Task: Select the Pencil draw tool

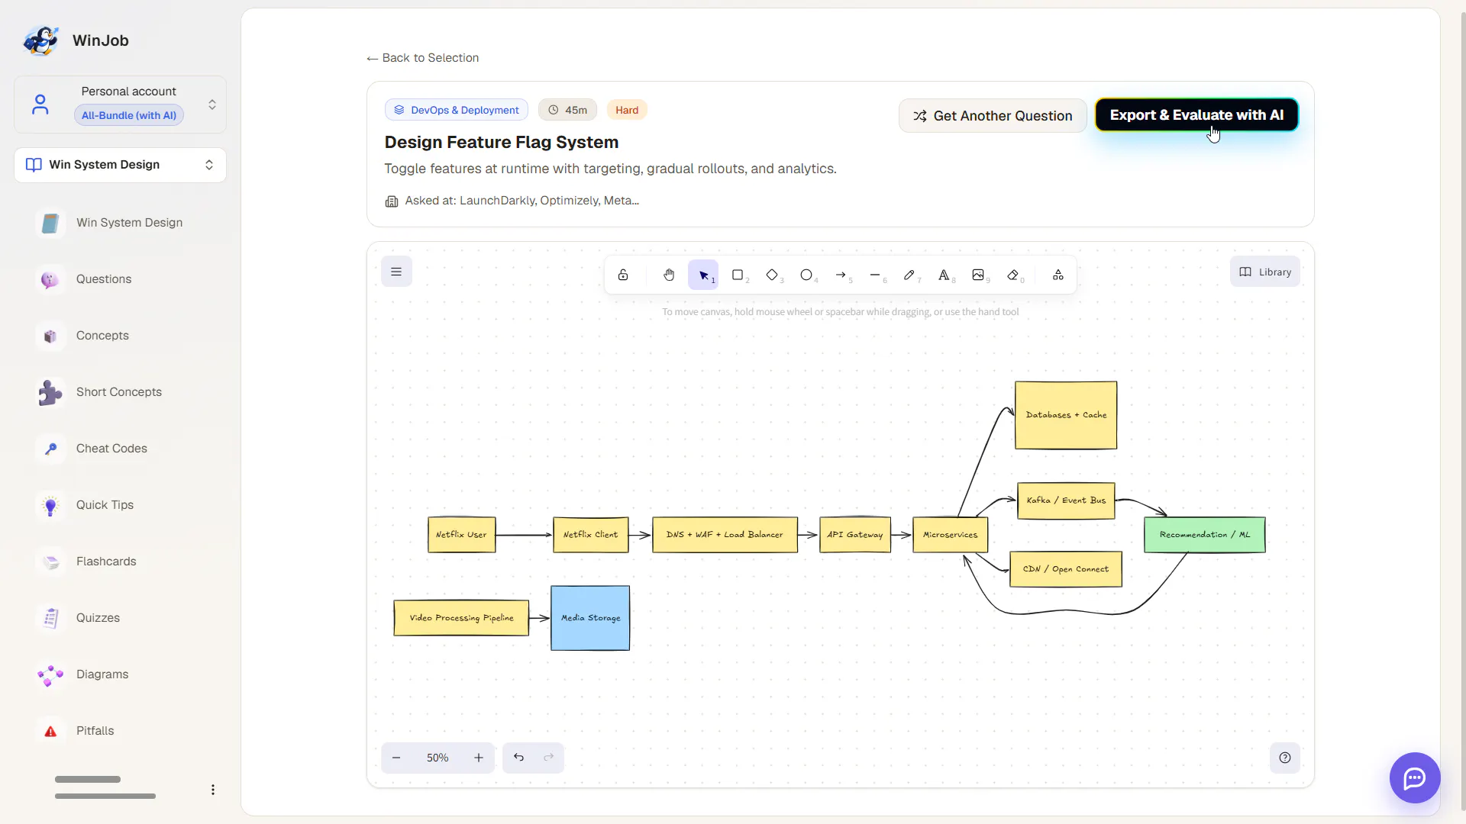Action: click(x=909, y=275)
